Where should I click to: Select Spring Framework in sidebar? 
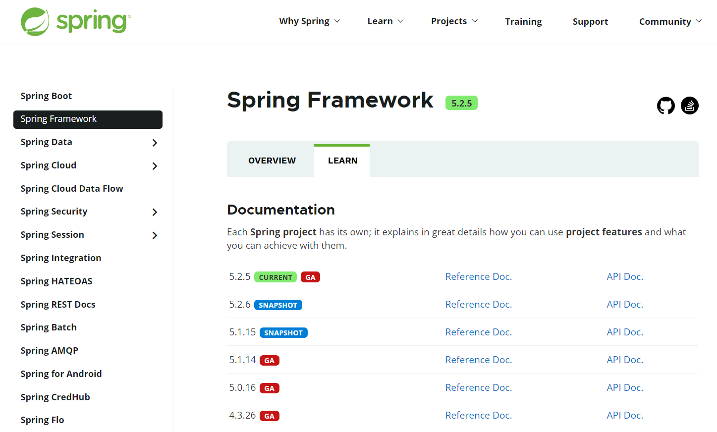tap(88, 119)
